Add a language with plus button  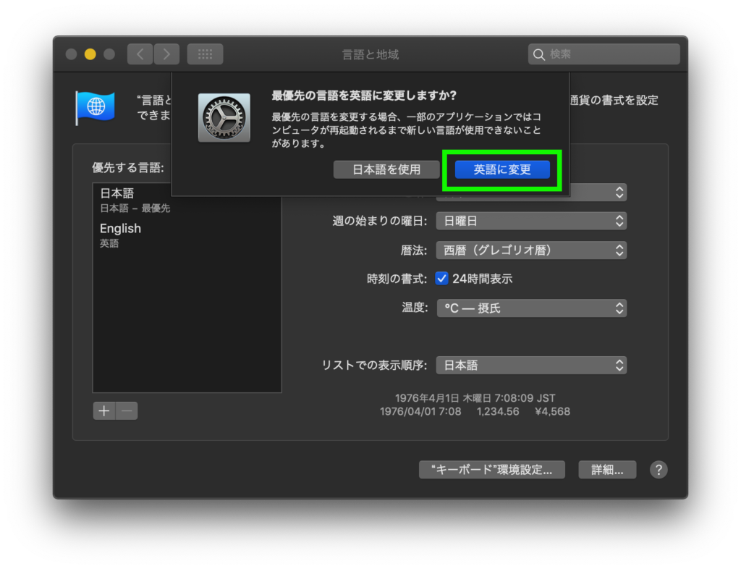[x=104, y=410]
